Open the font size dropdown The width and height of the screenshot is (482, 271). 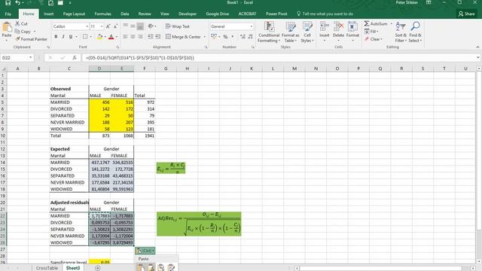102,27
